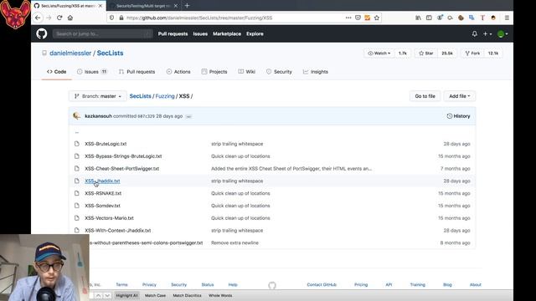Open XSS-Vectors-Mario.txt file
Screen dimensions: 536x301
point(109,218)
